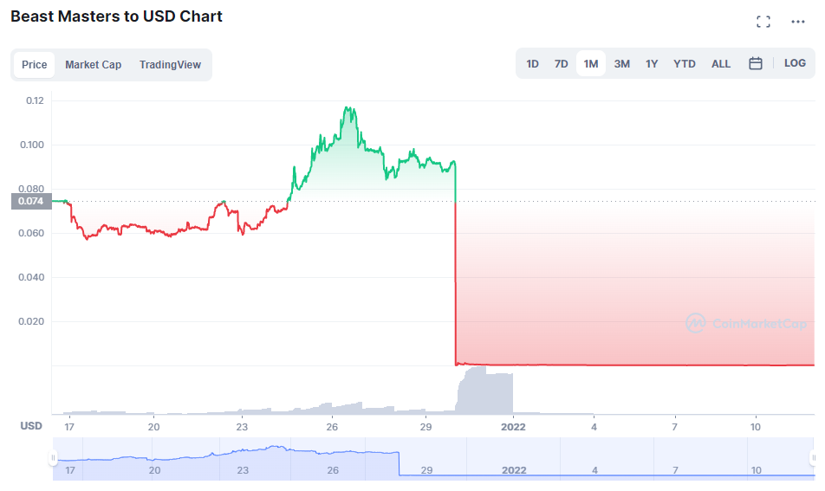This screenshot has height=491, width=825.
Task: Select the 1D time range
Action: click(x=532, y=63)
